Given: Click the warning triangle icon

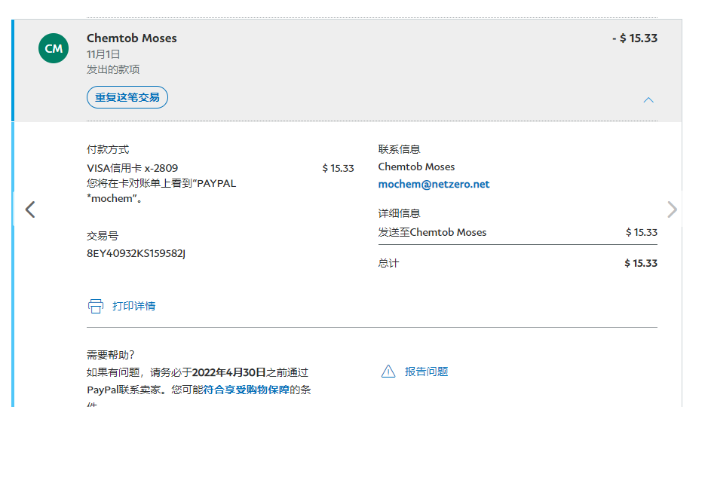Looking at the screenshot, I should point(388,371).
